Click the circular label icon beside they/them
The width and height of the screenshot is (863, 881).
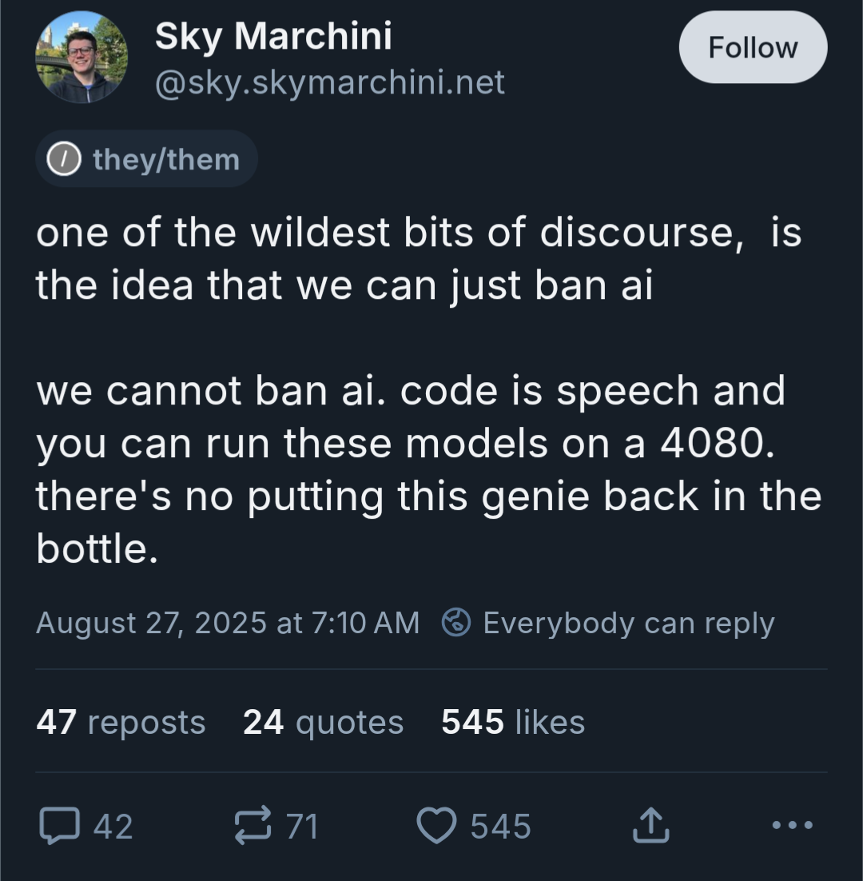63,159
